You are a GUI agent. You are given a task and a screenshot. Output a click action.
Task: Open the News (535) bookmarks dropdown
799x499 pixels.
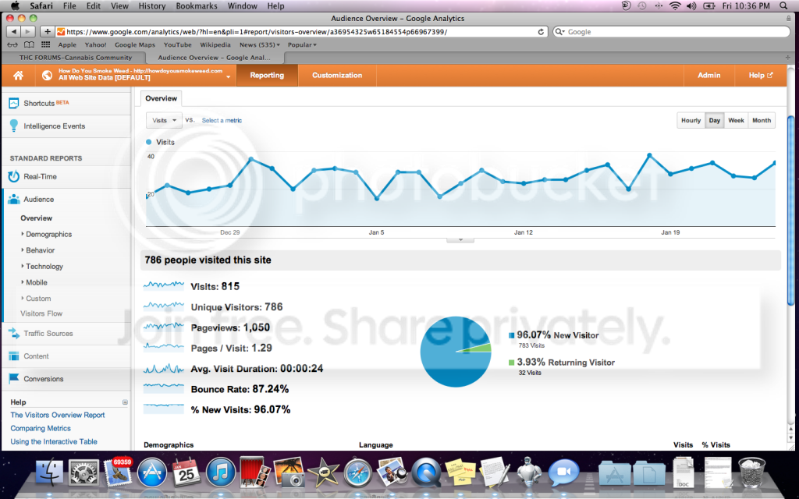(x=259, y=44)
